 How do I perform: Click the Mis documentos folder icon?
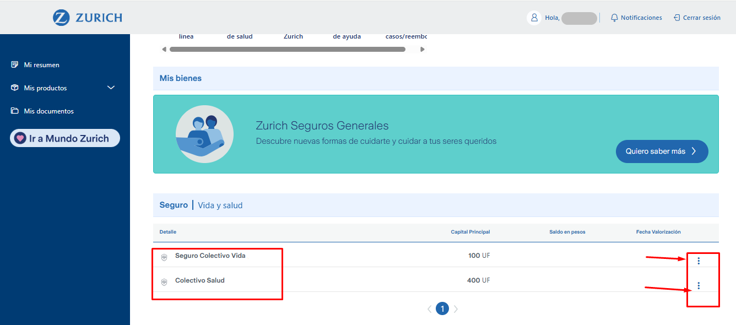[x=15, y=111]
